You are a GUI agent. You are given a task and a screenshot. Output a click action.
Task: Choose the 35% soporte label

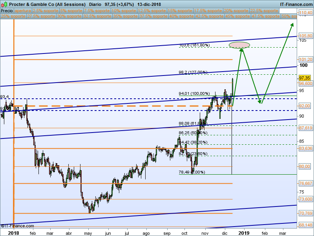coord(125,16)
